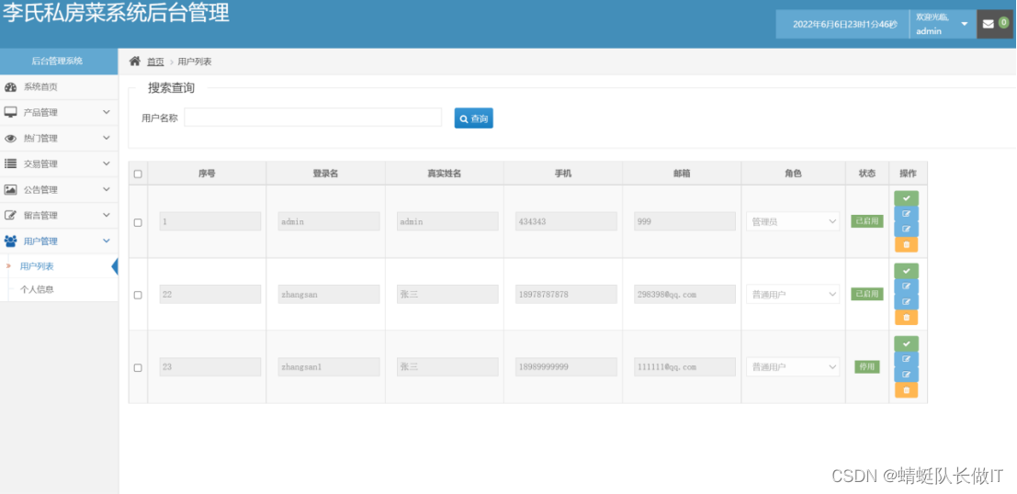The width and height of the screenshot is (1017, 494).
Task: Click the 停用 status badge for zhangsan1
Action: (867, 367)
